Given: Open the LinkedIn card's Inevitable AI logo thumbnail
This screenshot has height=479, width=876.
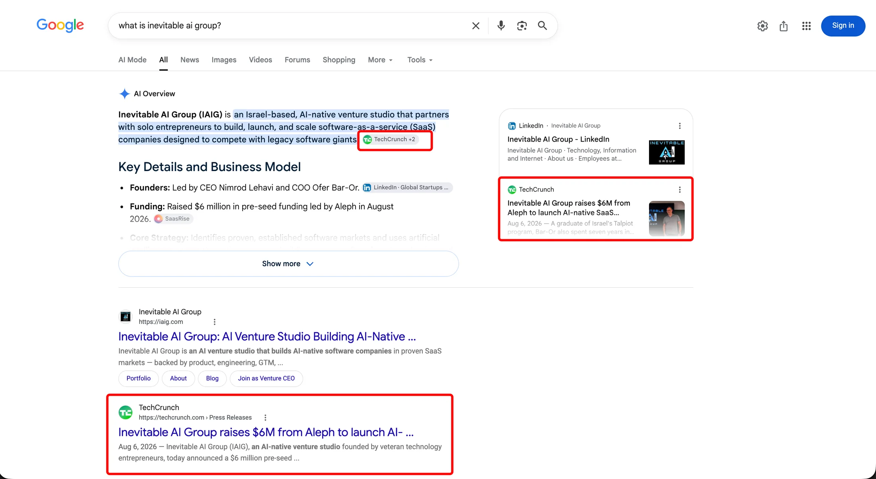Looking at the screenshot, I should (667, 152).
